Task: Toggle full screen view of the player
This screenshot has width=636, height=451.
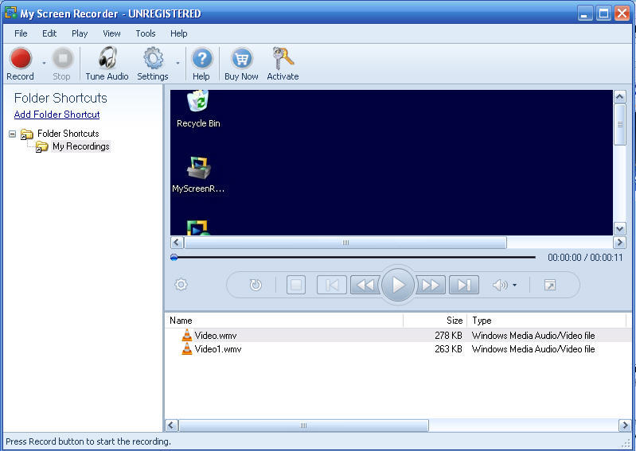Action: click(x=550, y=285)
